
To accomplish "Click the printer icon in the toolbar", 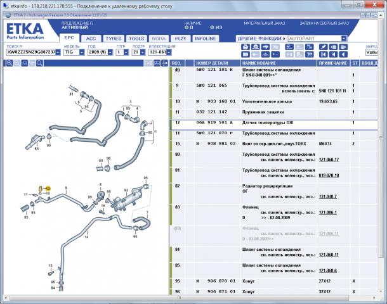I will (246, 47).
